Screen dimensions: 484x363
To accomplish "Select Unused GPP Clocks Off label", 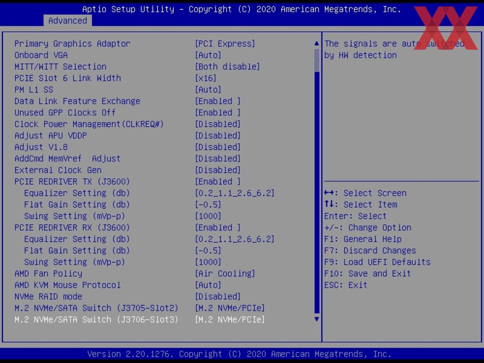I will (65, 112).
